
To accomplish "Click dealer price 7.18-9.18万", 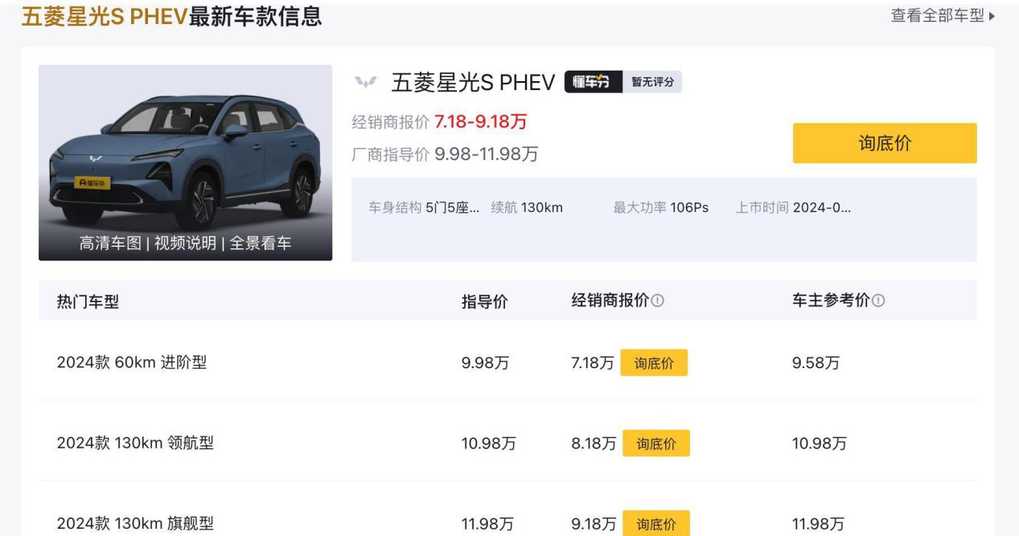I will point(481,123).
